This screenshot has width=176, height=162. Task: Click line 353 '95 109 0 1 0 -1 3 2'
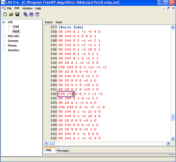click(78, 98)
